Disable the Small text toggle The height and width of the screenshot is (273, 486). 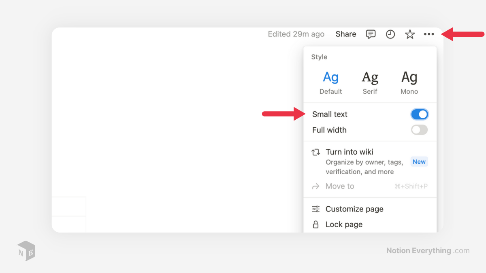tap(419, 114)
